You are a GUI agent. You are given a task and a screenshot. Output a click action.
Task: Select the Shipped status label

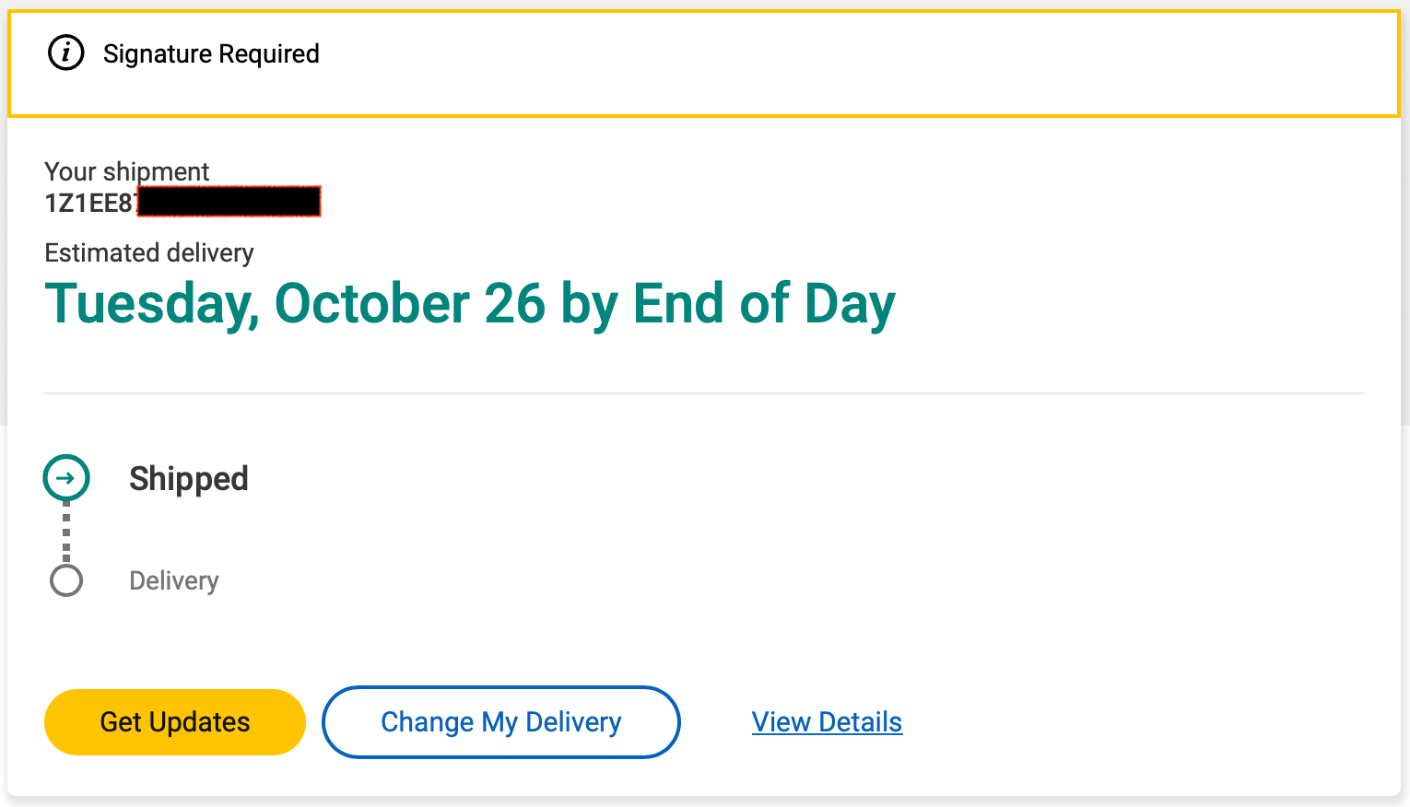[189, 479]
